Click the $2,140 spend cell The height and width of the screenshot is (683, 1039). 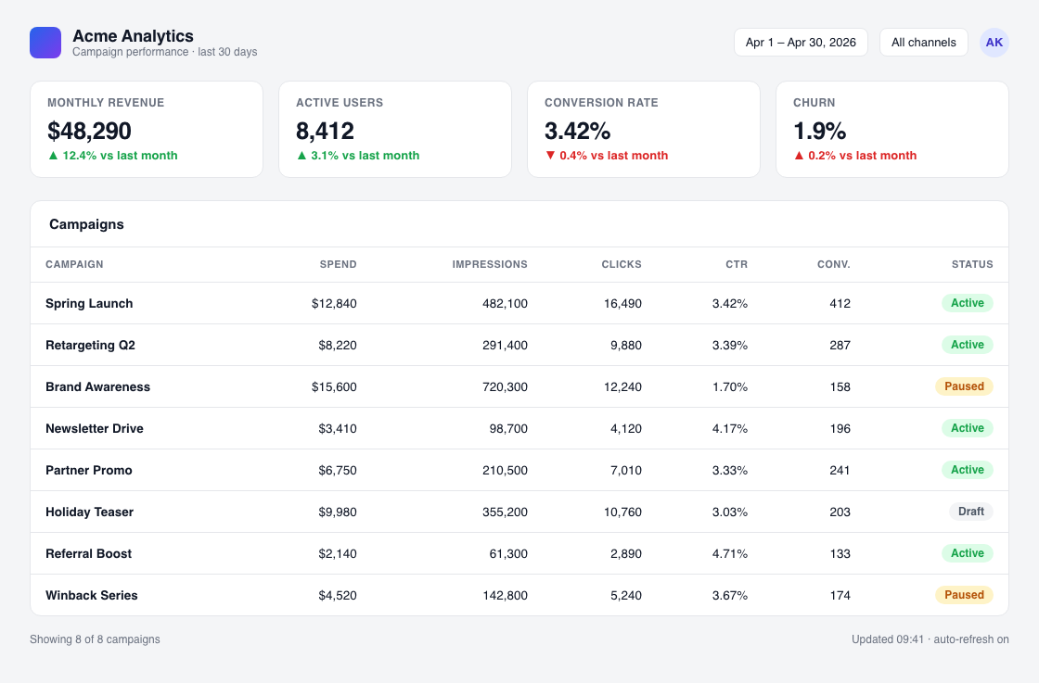pyautogui.click(x=338, y=554)
